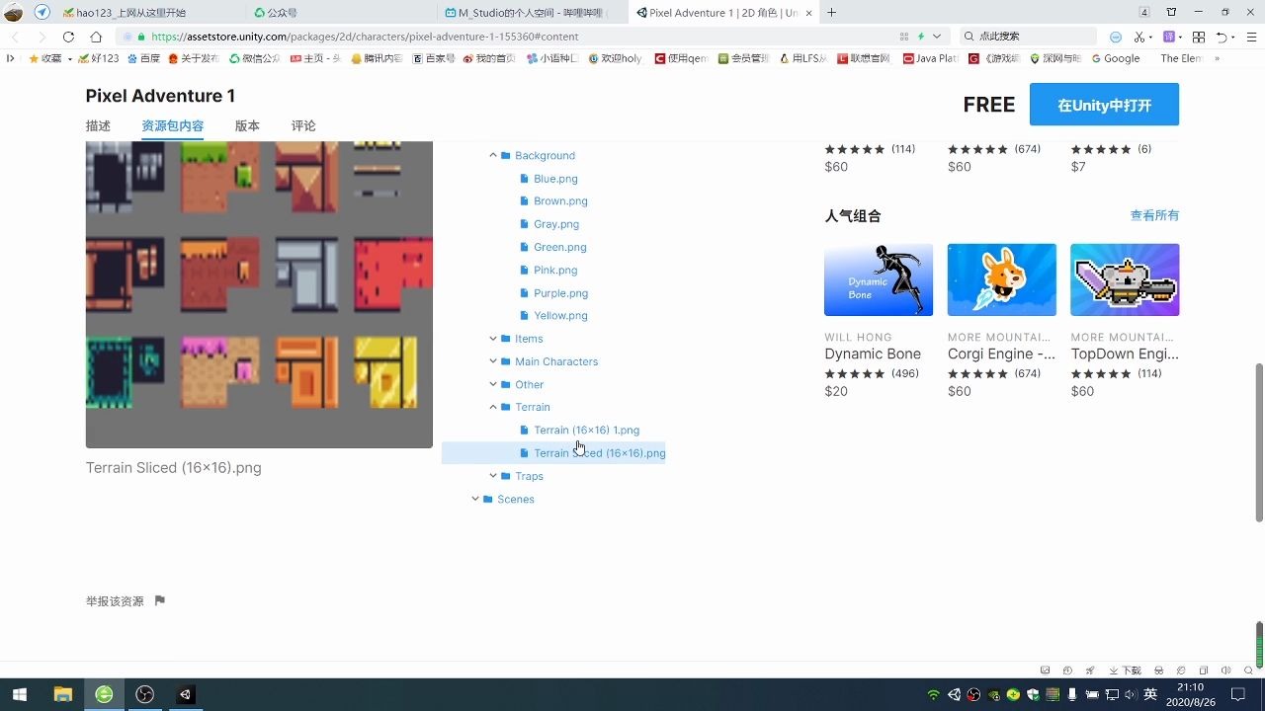Click the browser apps grid icon in toolbar
This screenshot has width=1265, height=711.
coord(1199,37)
